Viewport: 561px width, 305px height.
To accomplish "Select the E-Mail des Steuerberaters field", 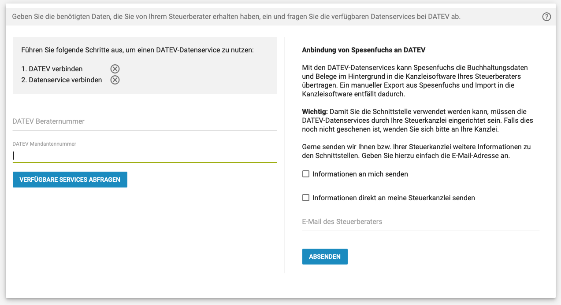I will point(421,221).
